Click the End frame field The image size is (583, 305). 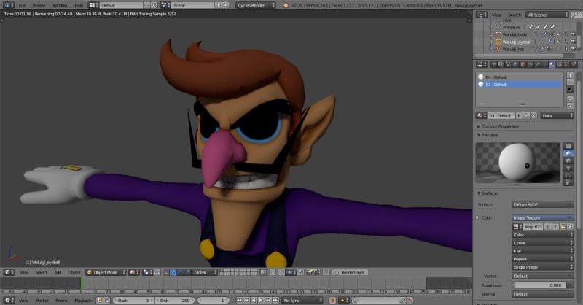175,301
